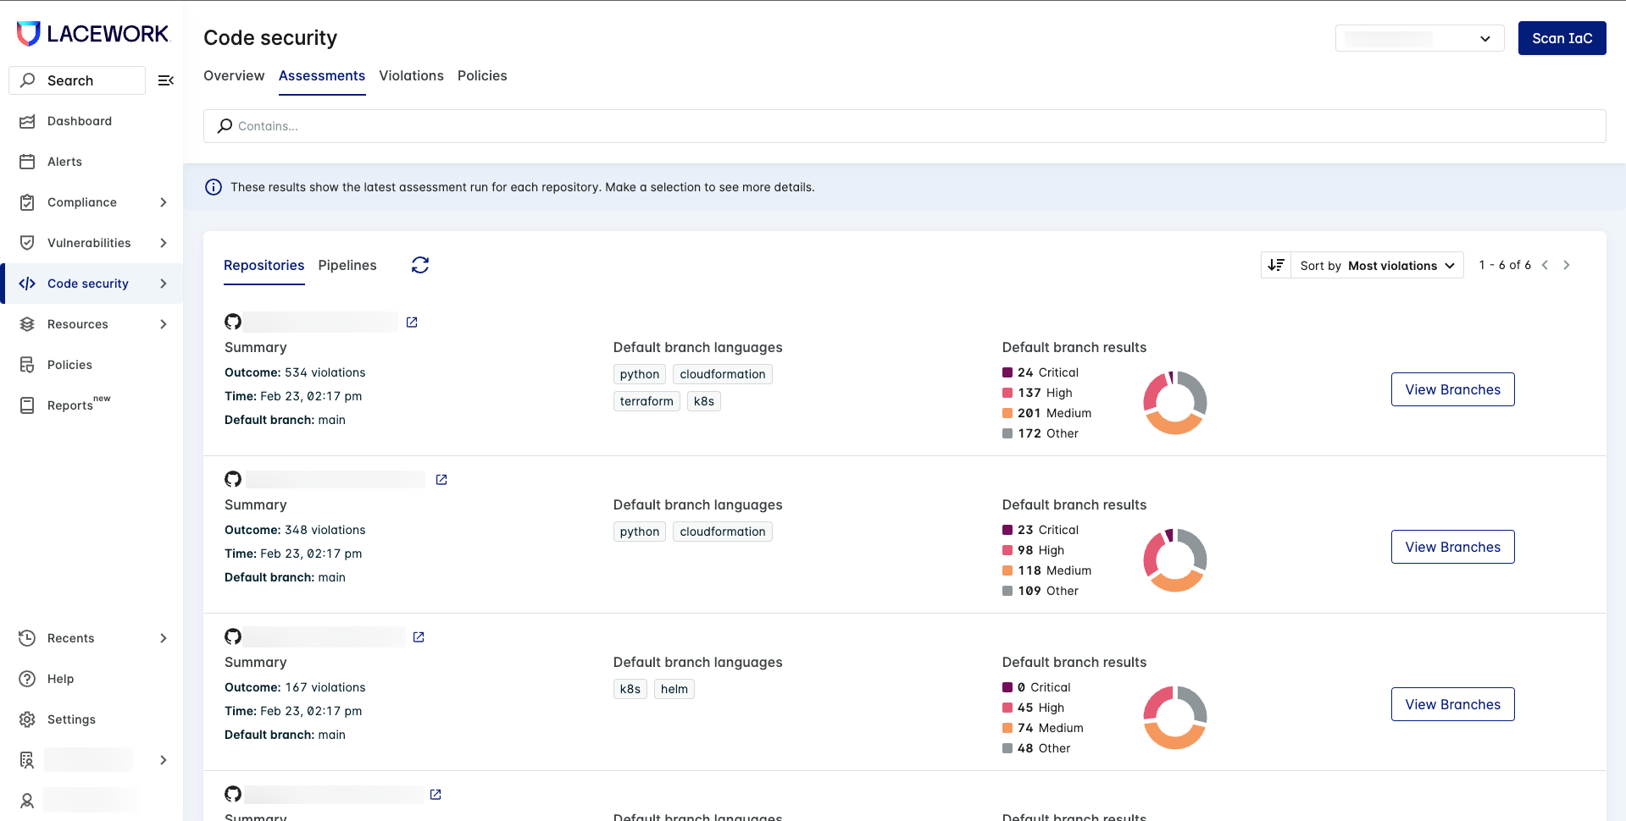
Task: Expand the Compliance sidebar section
Action: 163,202
